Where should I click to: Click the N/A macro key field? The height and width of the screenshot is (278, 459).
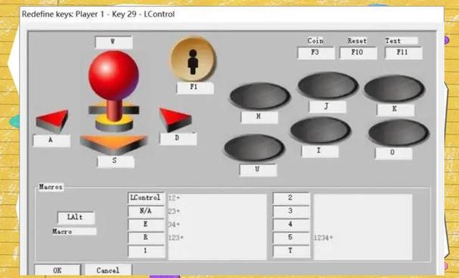point(146,211)
